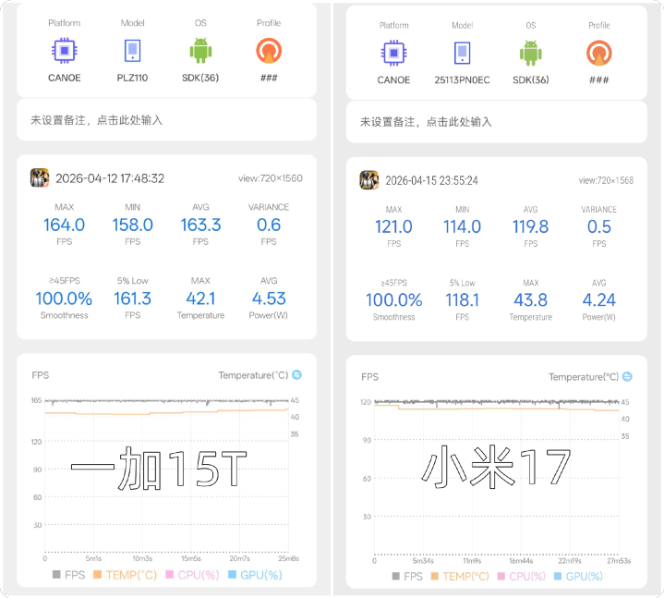Screen dimensions: 664x598
Task: Click the 4.53 AVG Power value
Action: point(269,299)
